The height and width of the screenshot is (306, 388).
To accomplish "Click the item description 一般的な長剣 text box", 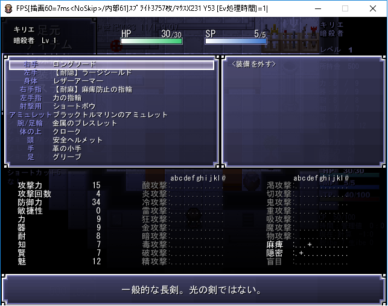I will (x=194, y=290).
